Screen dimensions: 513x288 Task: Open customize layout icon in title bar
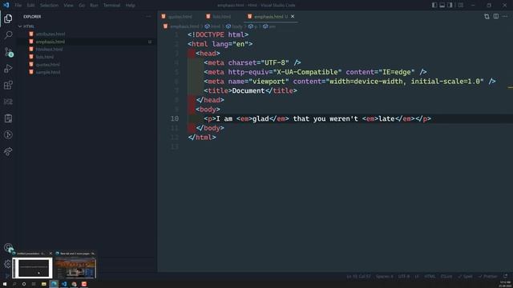(x=461, y=6)
